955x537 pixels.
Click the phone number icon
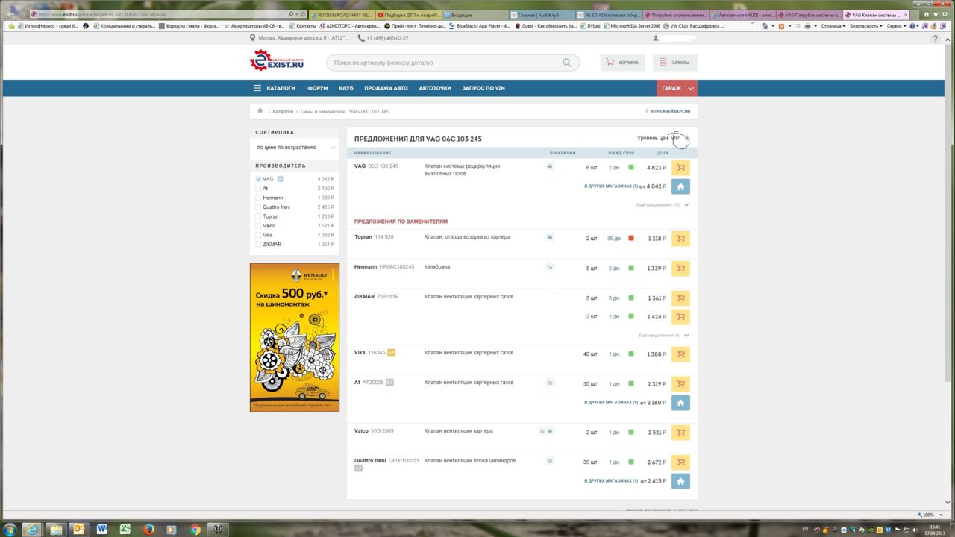(x=361, y=38)
